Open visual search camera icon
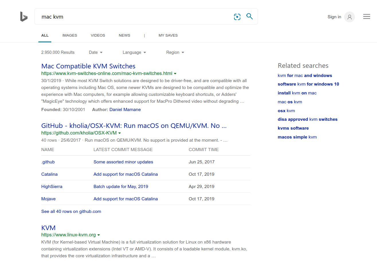 [x=237, y=17]
